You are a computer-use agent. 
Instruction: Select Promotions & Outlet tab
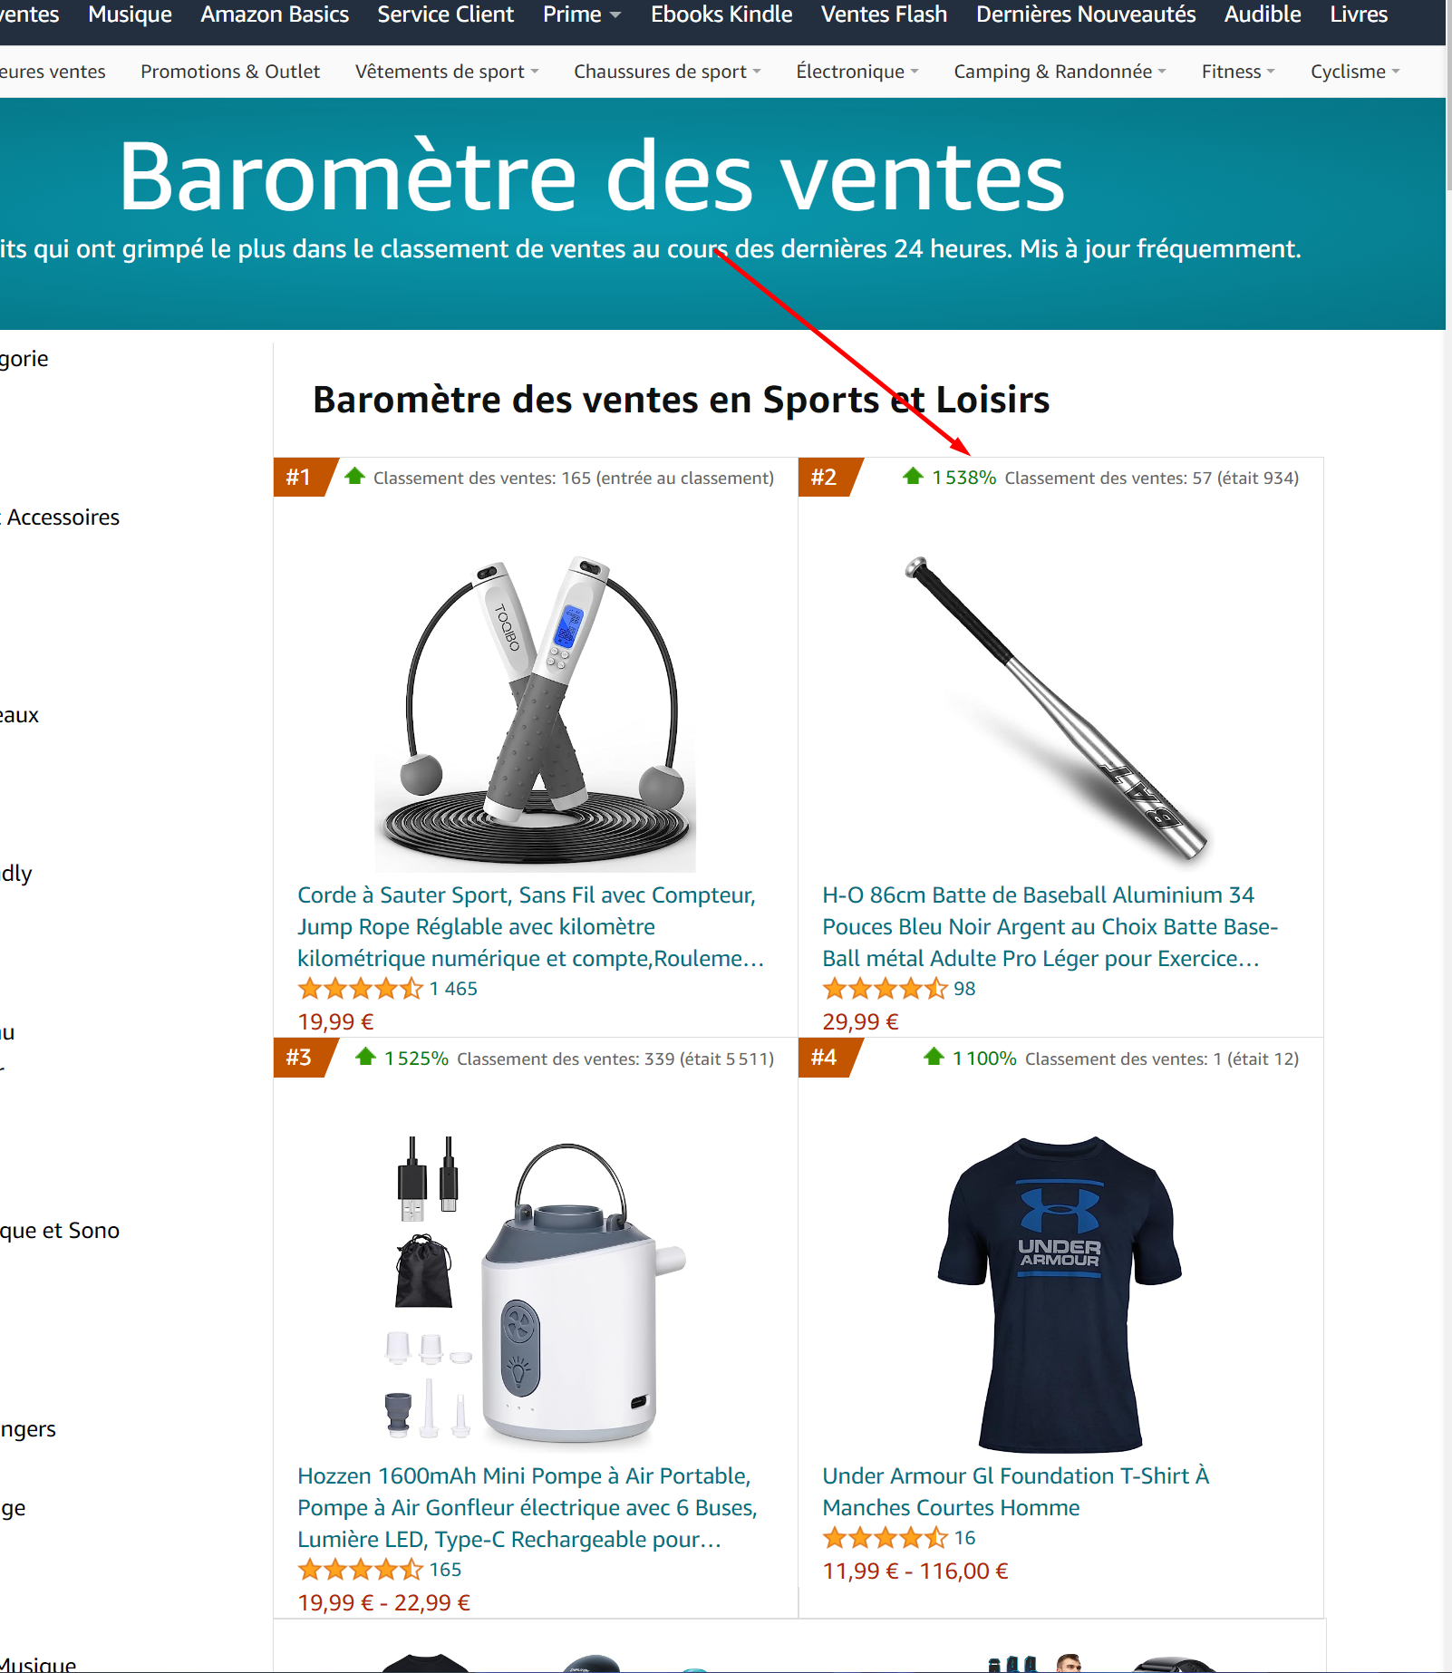tap(230, 72)
